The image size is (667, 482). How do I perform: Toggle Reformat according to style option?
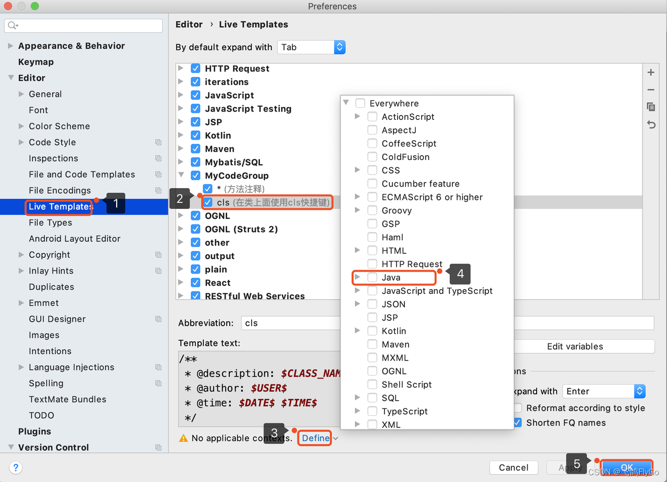517,408
